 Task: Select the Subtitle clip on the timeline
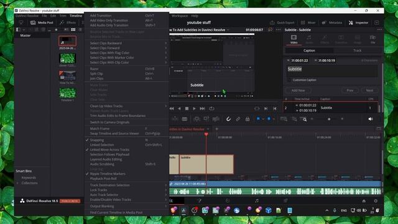206,164
